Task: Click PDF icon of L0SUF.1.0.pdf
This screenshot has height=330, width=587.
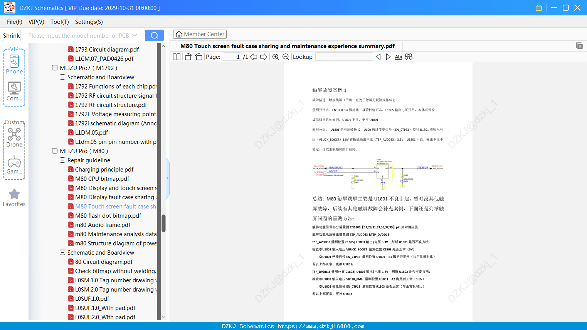Action: [71, 298]
